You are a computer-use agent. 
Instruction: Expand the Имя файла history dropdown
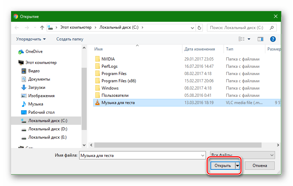pyautogui.click(x=203, y=156)
